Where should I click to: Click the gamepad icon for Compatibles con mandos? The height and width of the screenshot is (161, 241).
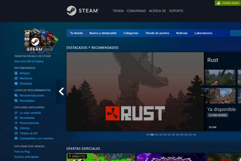(x=16, y=138)
